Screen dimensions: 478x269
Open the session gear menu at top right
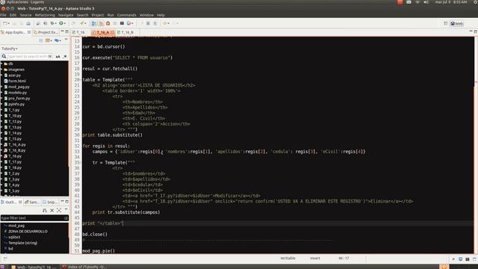click(475, 2)
